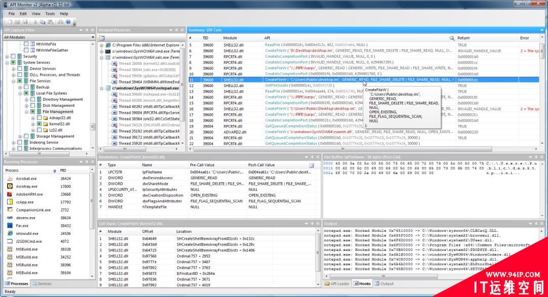Click the icon beside Post-Call Value header
The width and height of the screenshot is (548, 297).
(312, 165)
